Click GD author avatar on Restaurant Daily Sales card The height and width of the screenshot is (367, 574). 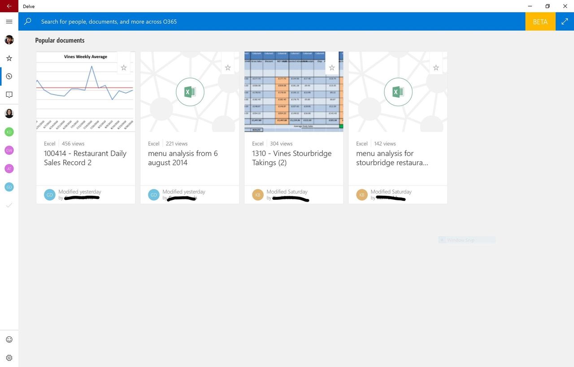point(50,195)
